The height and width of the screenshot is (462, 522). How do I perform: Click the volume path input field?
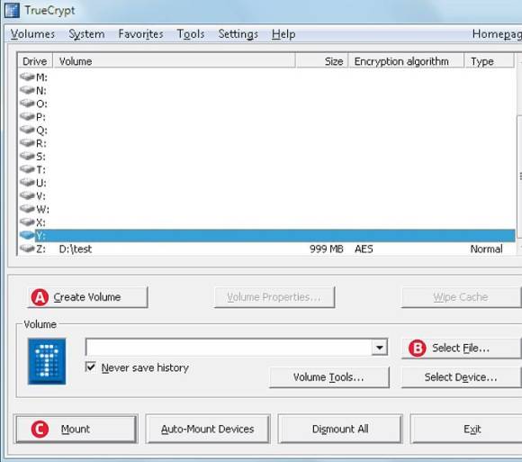(x=229, y=348)
